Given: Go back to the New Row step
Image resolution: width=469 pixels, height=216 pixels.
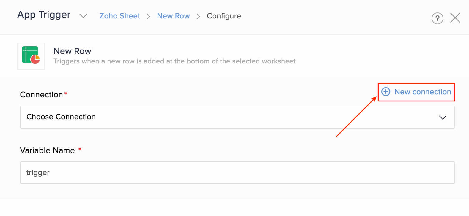Looking at the screenshot, I should click(x=174, y=16).
